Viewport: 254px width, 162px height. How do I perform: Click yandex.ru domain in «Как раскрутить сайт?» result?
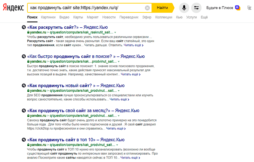pyautogui.click(x=38, y=32)
